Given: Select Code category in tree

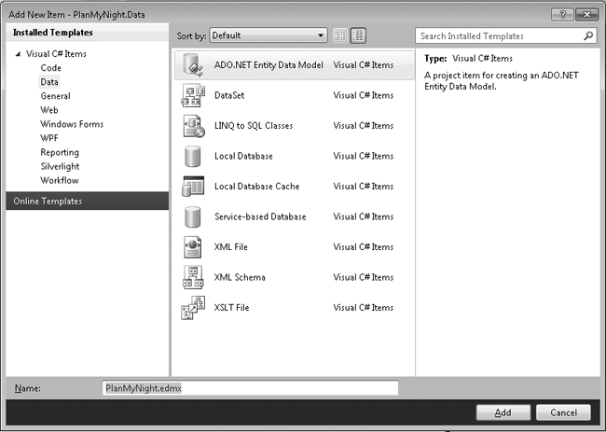Looking at the screenshot, I should coord(50,68).
